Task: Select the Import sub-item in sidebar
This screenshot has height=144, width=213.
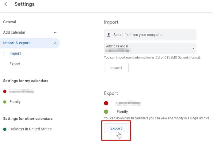Action: [x=15, y=54]
